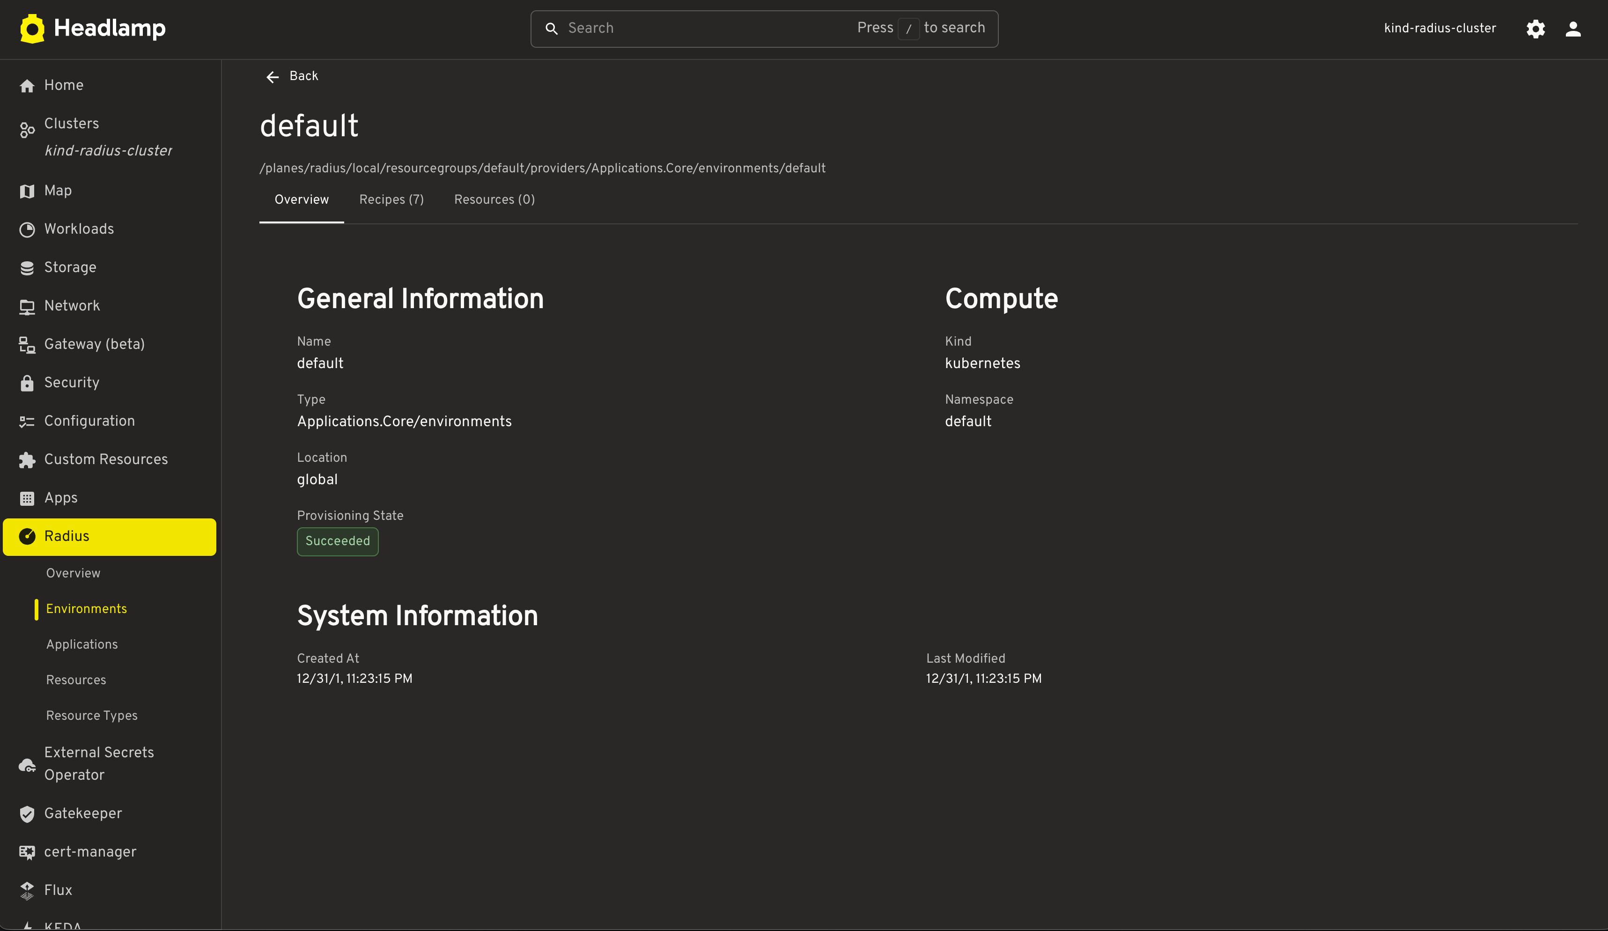
Task: Click the Custom Resources puzzle icon
Action: 27,459
